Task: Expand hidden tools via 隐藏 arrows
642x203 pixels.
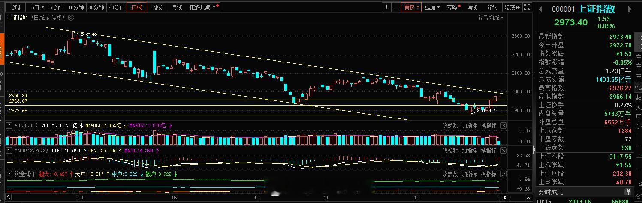Action: pyautogui.click(x=512, y=7)
